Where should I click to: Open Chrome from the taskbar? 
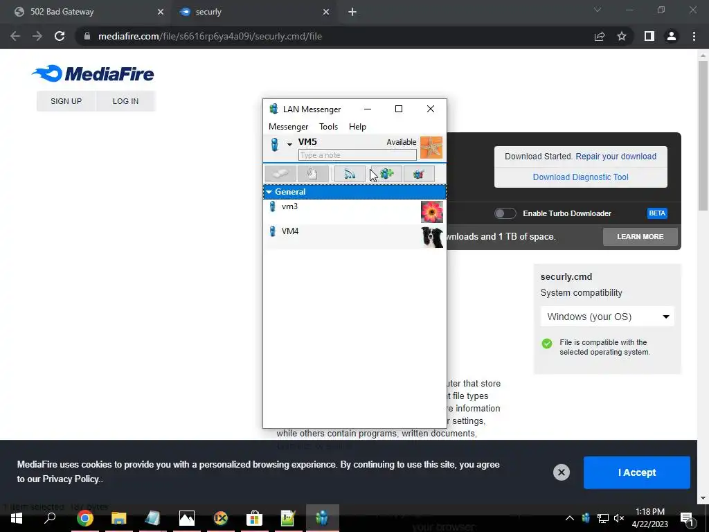click(84, 518)
